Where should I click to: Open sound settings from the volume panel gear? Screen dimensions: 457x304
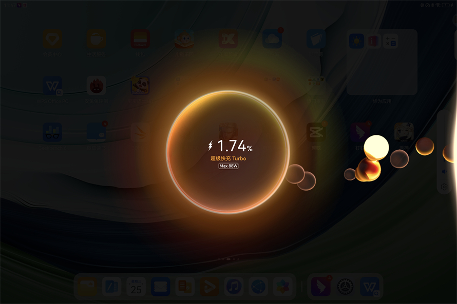pyautogui.click(x=445, y=187)
